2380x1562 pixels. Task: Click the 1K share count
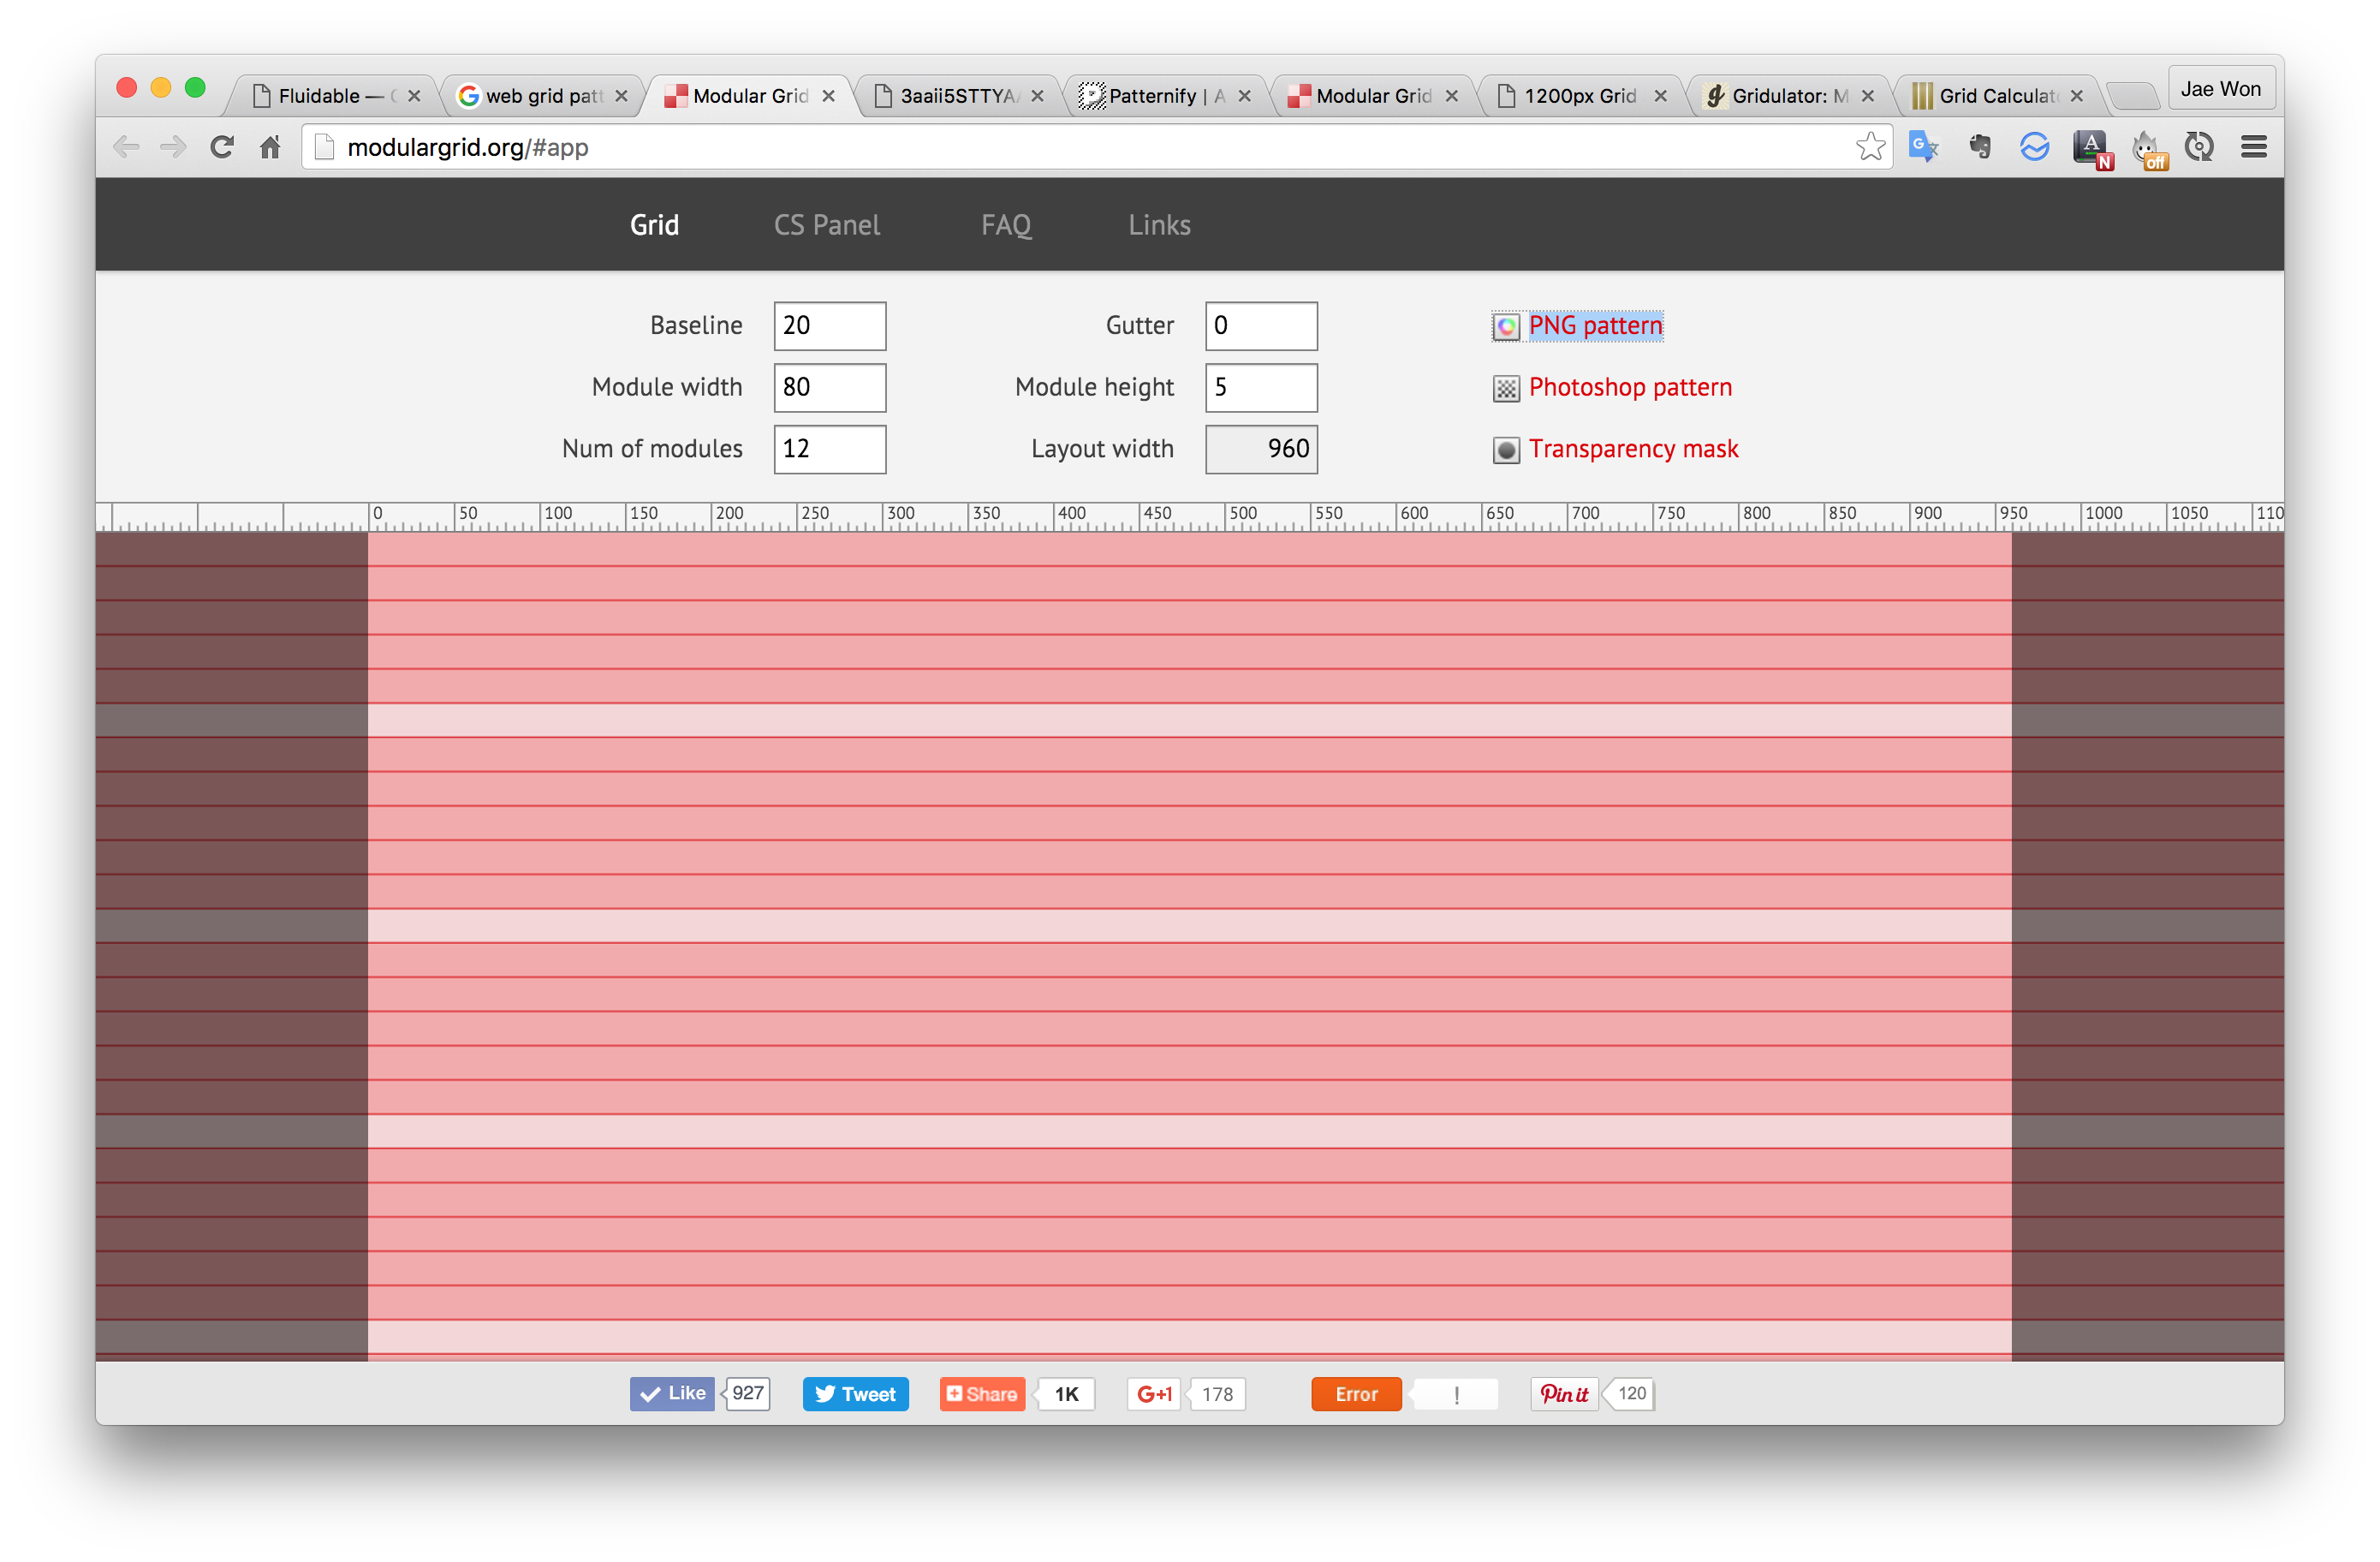click(1066, 1393)
